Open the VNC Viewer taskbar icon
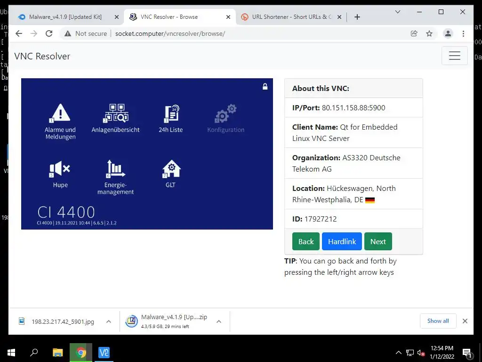 tap(104, 353)
